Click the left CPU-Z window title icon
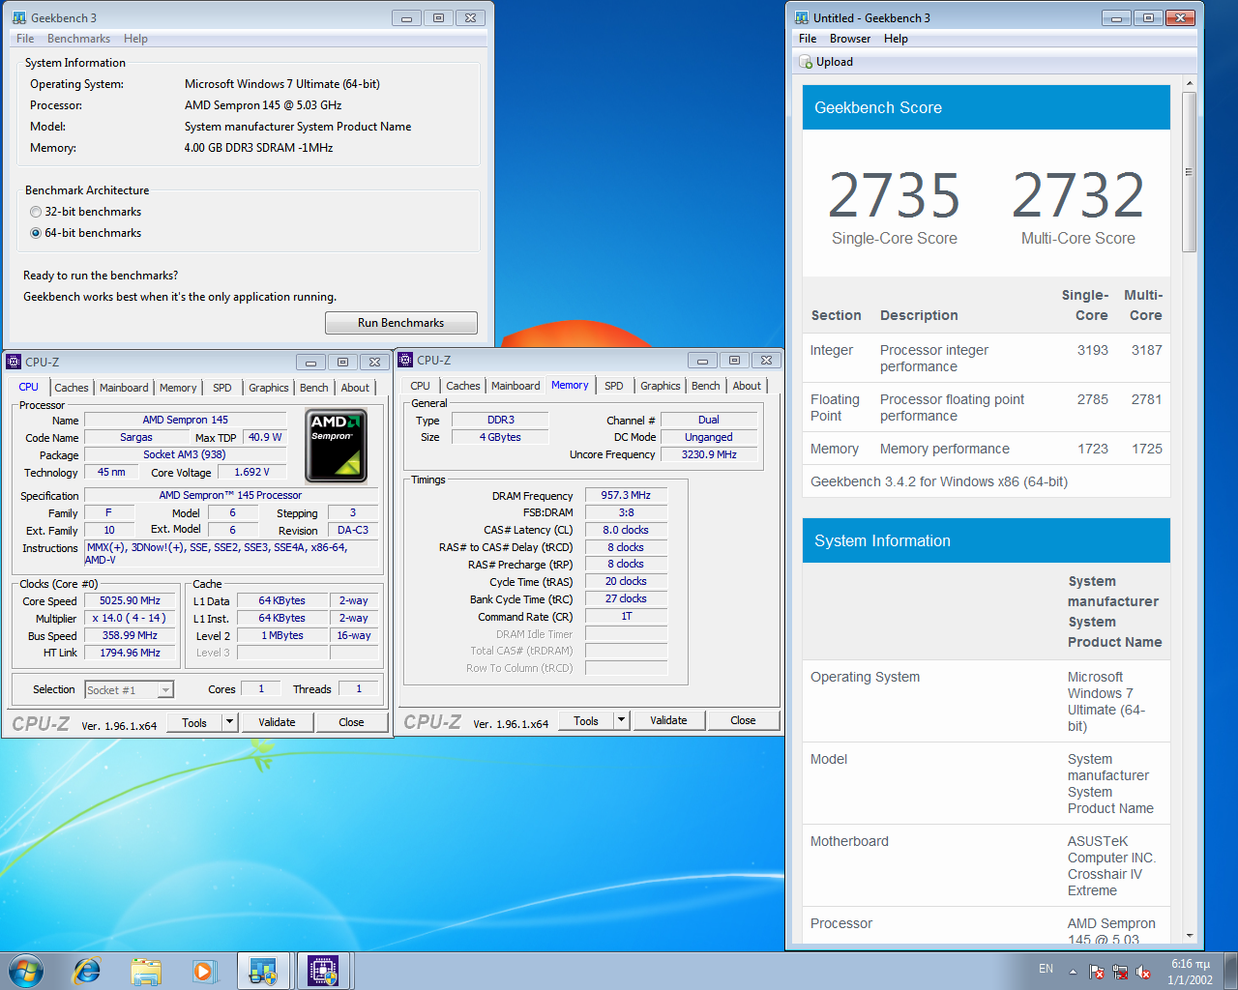This screenshot has width=1238, height=990. (14, 362)
